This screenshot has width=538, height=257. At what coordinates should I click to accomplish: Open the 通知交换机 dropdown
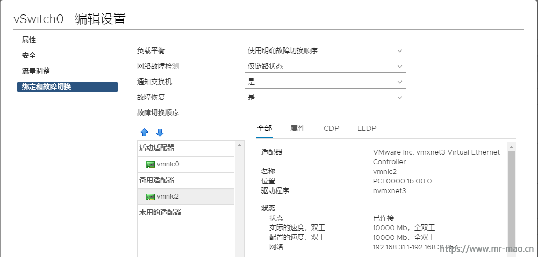coord(325,82)
